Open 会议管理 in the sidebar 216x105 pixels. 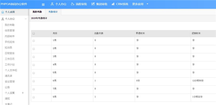(10, 82)
